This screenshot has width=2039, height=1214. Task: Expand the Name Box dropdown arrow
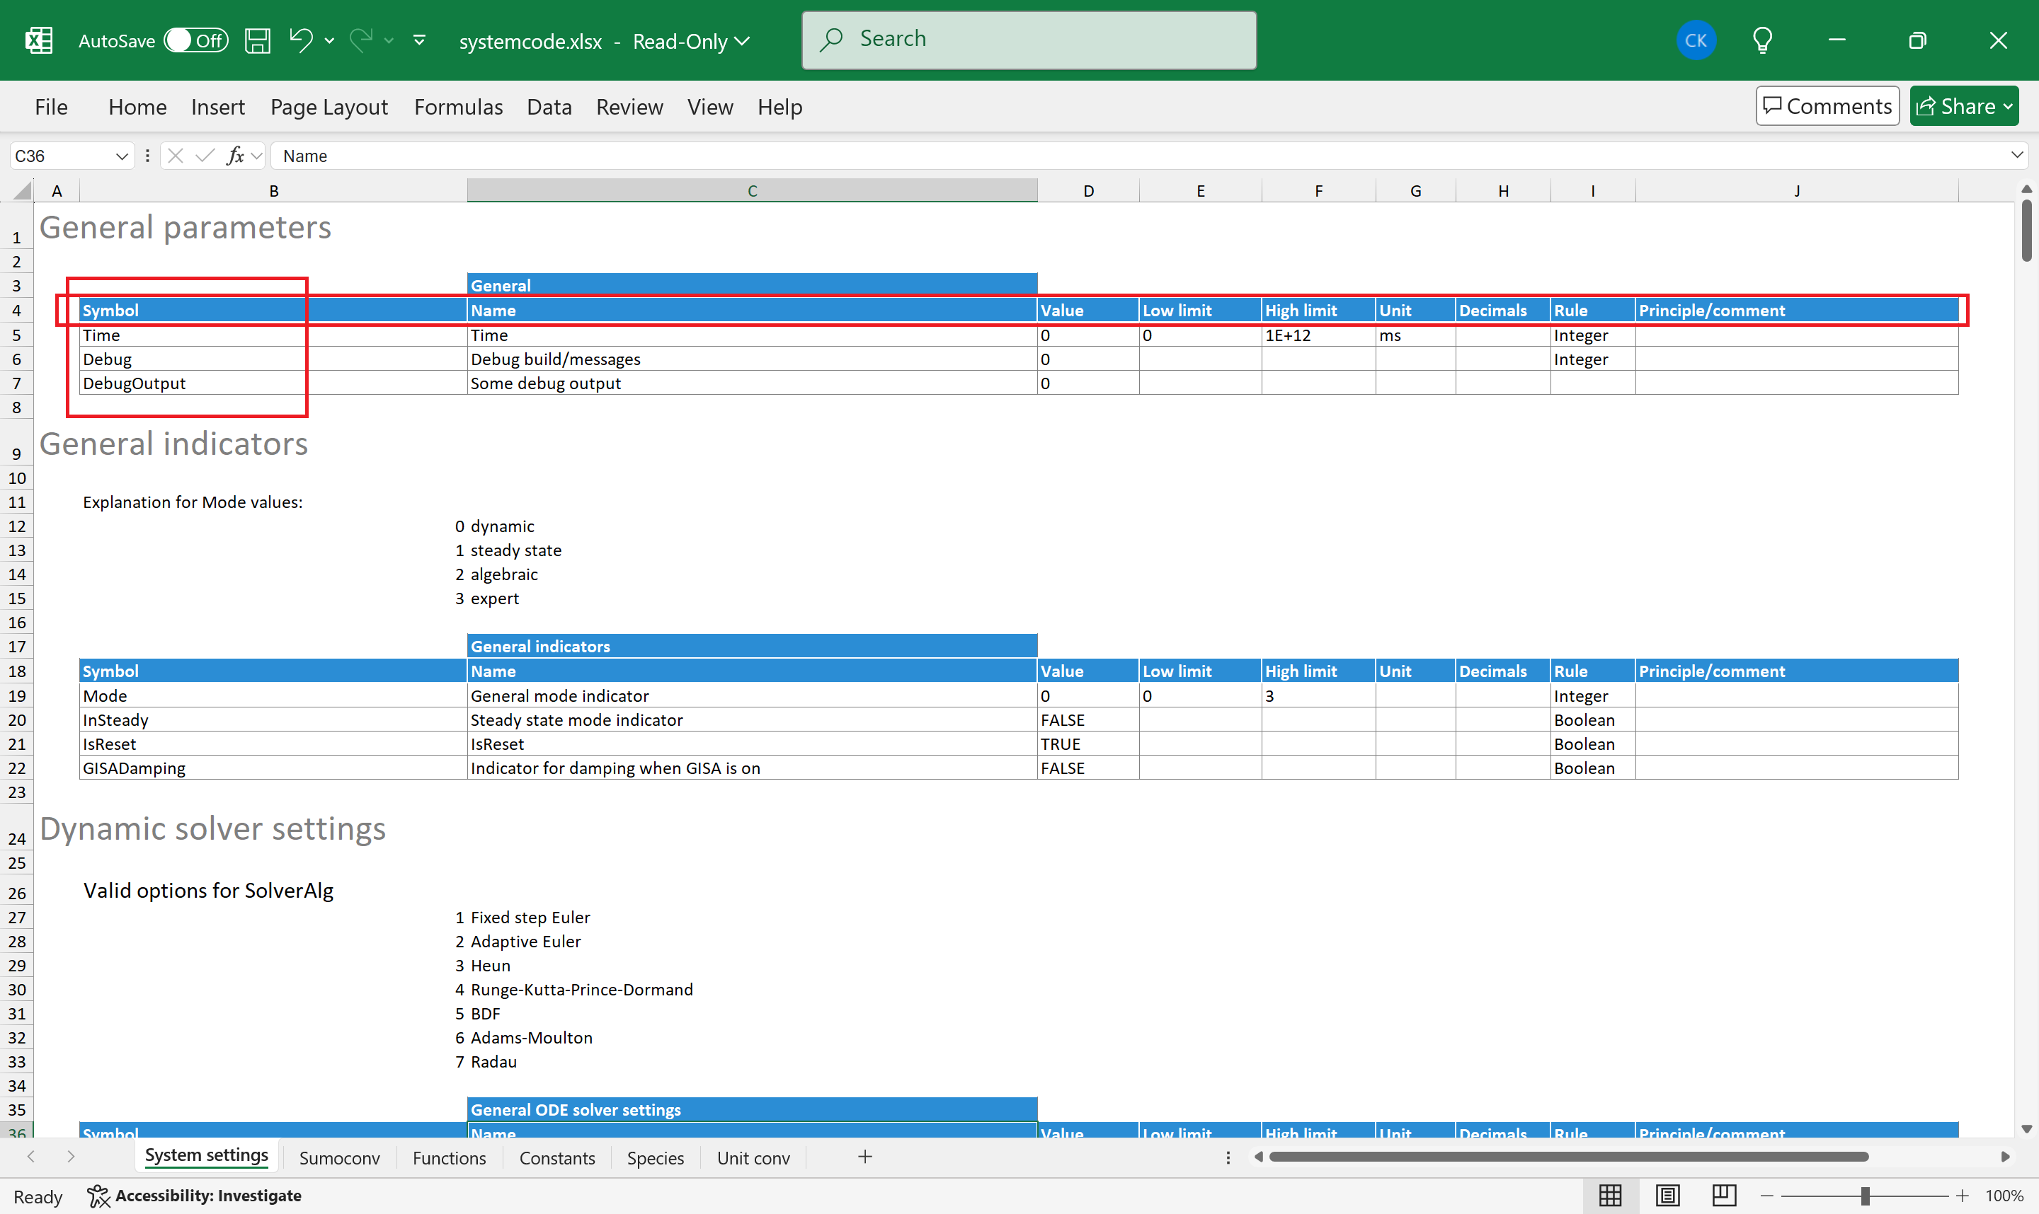tap(121, 156)
